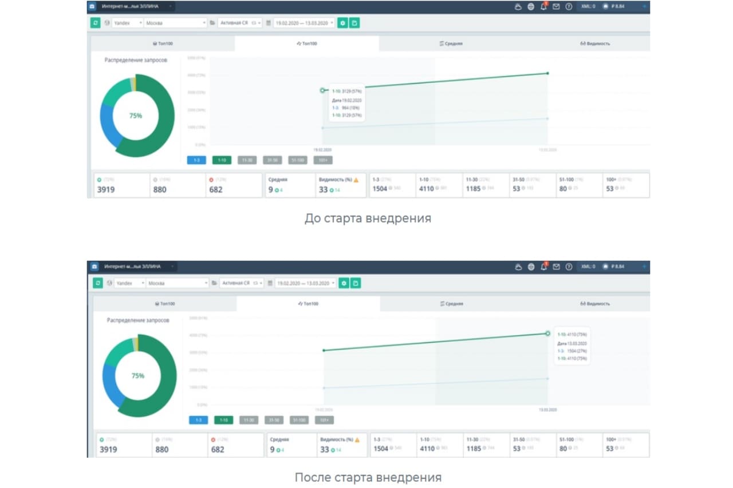Open help question-mark icon in the 'После старта внедрения' header

tap(569, 267)
